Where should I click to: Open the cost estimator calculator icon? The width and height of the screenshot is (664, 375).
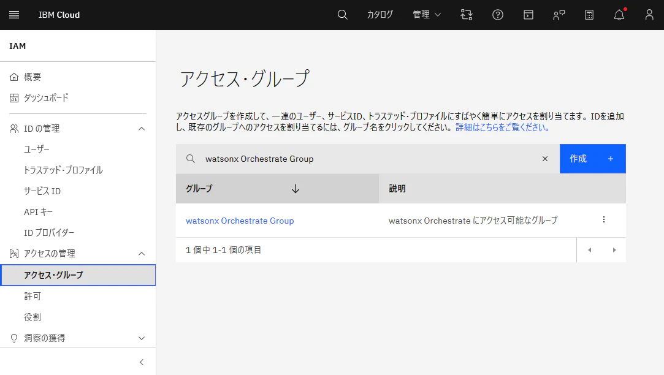coord(589,15)
